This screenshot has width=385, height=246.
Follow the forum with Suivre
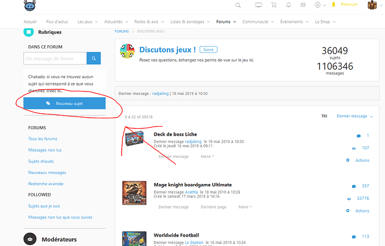pos(209,49)
